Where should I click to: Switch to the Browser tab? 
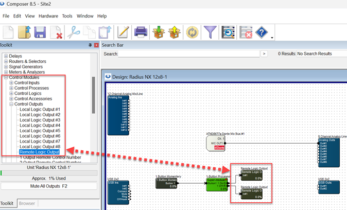coord(27,203)
